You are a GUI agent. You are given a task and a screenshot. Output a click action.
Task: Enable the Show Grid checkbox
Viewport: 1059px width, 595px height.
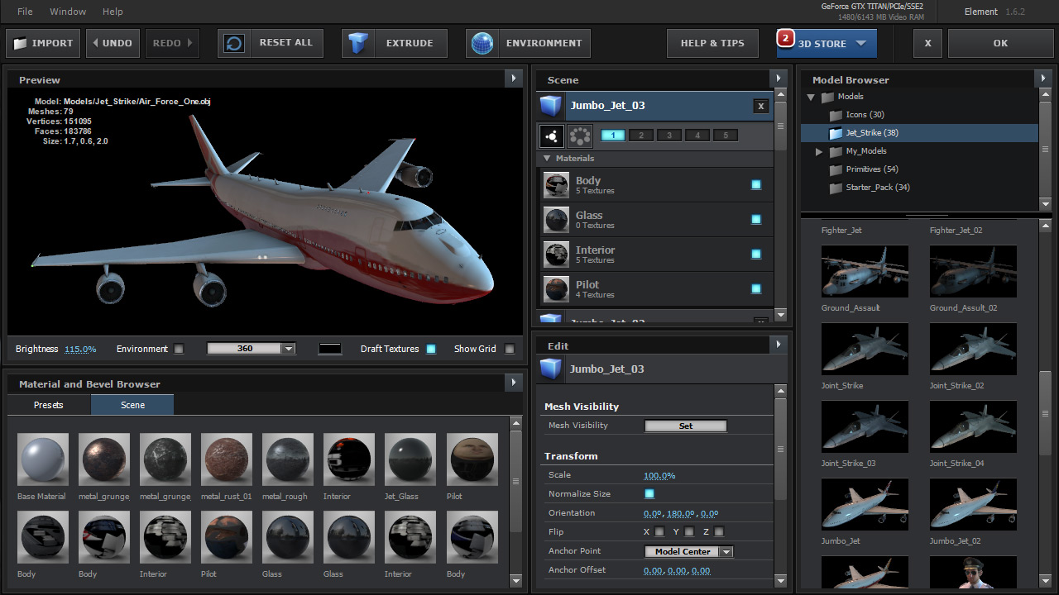[510, 349]
